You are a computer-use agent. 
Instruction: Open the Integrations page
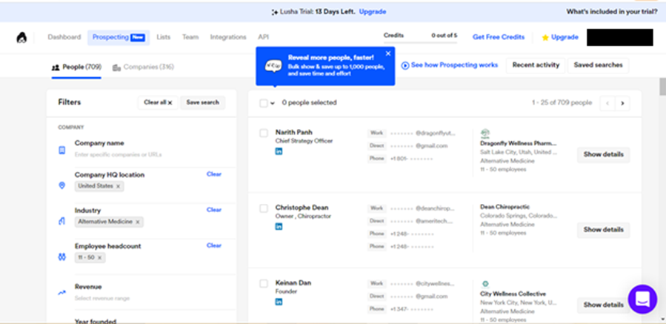(228, 37)
